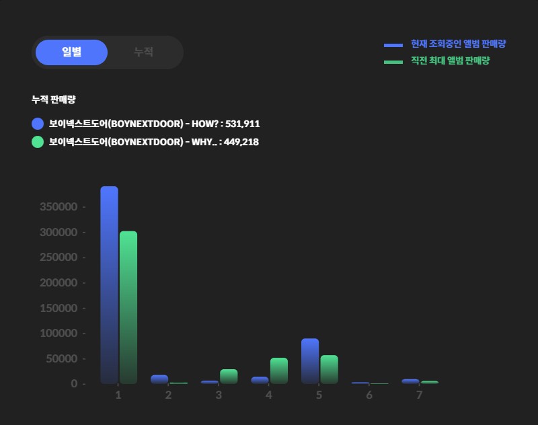Click the blue bar for day 3
The height and width of the screenshot is (425, 538).
[x=210, y=382]
